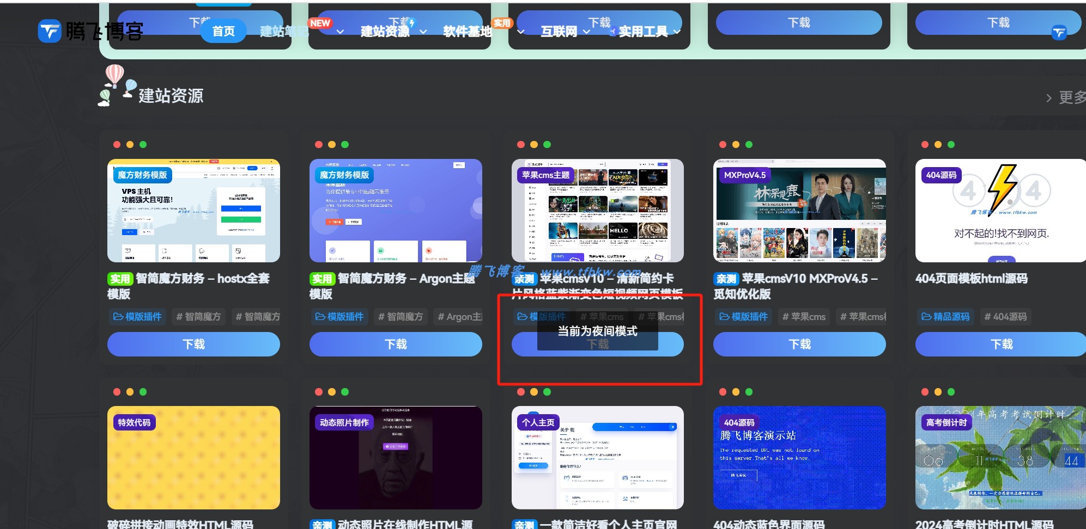Click the NEW badge beside 建站笔记
The width and height of the screenshot is (1086, 529).
point(320,23)
